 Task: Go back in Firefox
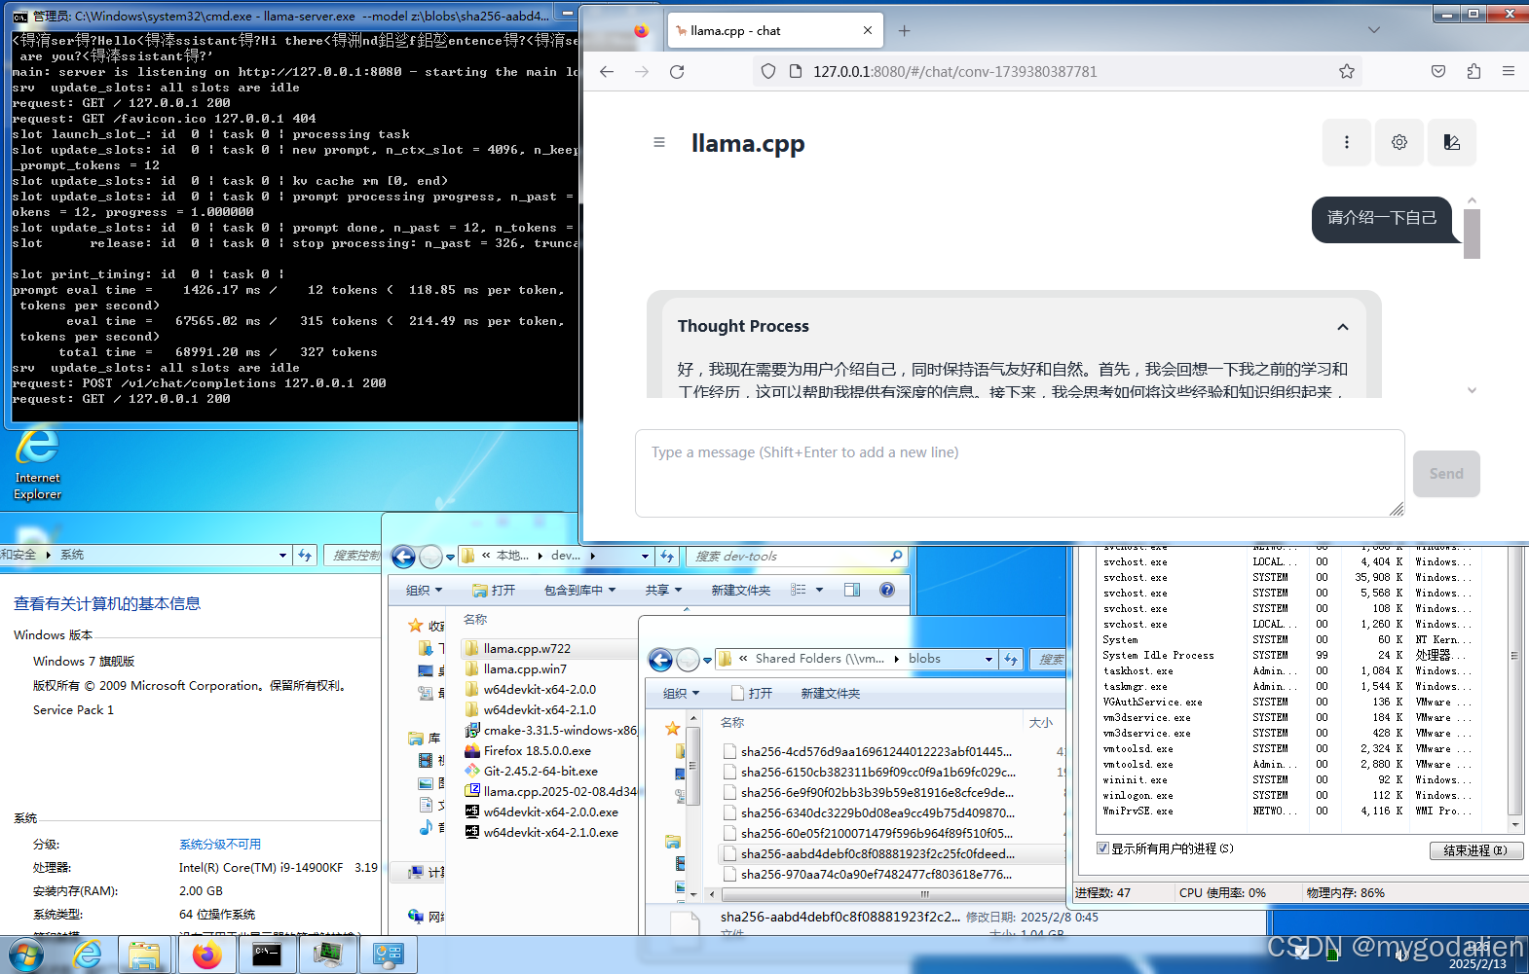pos(607,71)
